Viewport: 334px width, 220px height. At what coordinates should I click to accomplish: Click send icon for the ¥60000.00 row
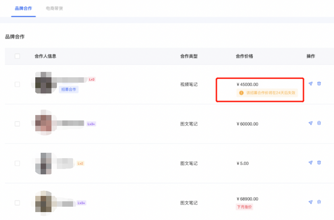click(310, 123)
